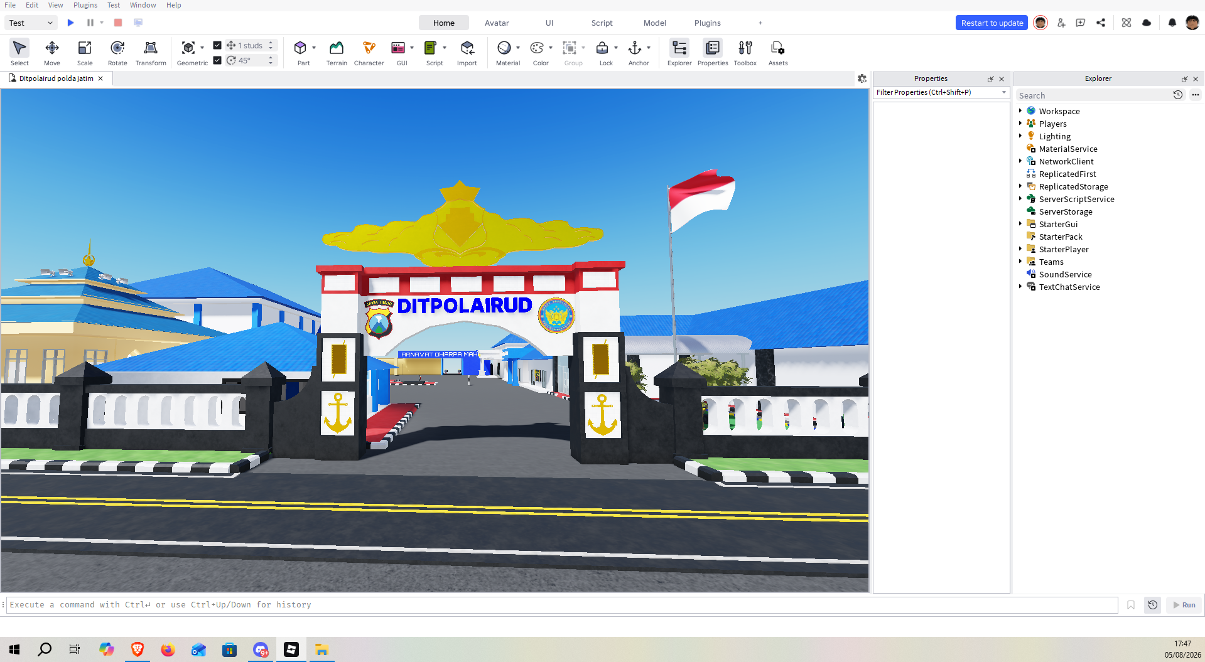Switch to the Model tab
This screenshot has width=1205, height=662.
point(654,23)
